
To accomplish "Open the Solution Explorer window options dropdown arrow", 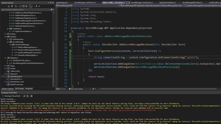I will [48, 3].
